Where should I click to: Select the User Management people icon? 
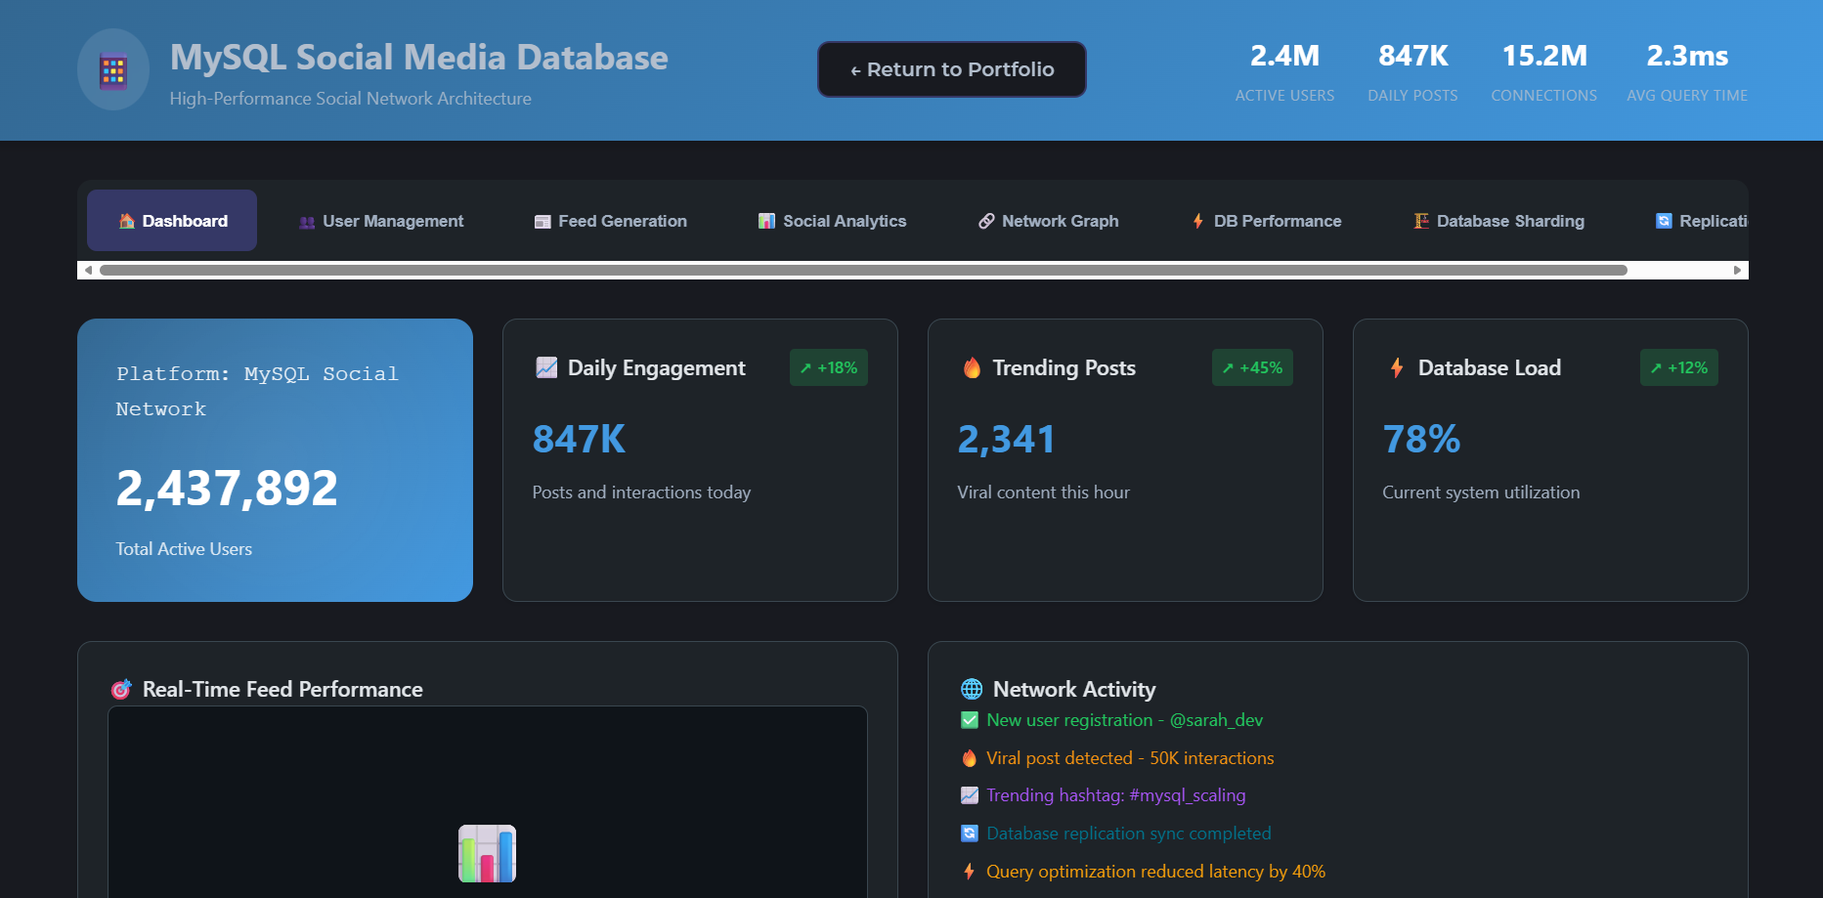[306, 220]
